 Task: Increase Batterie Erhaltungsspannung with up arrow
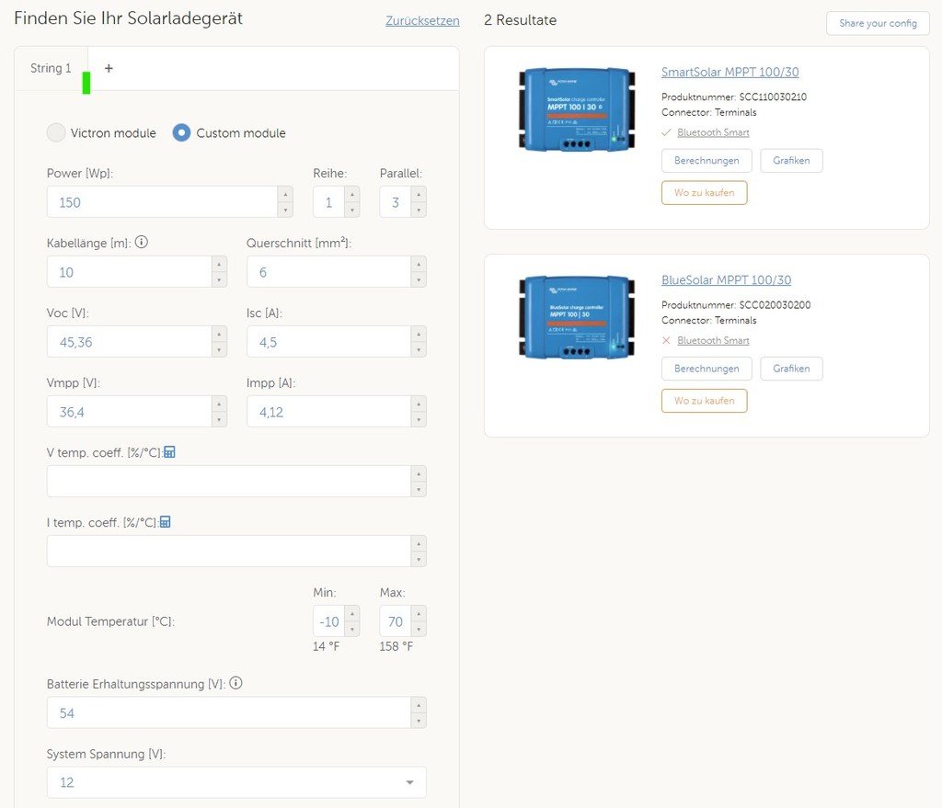tap(419, 705)
